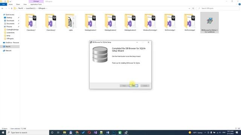This screenshot has width=241, height=135.
Task: Select temp folder in navigation pane
Action: tap(8, 36)
